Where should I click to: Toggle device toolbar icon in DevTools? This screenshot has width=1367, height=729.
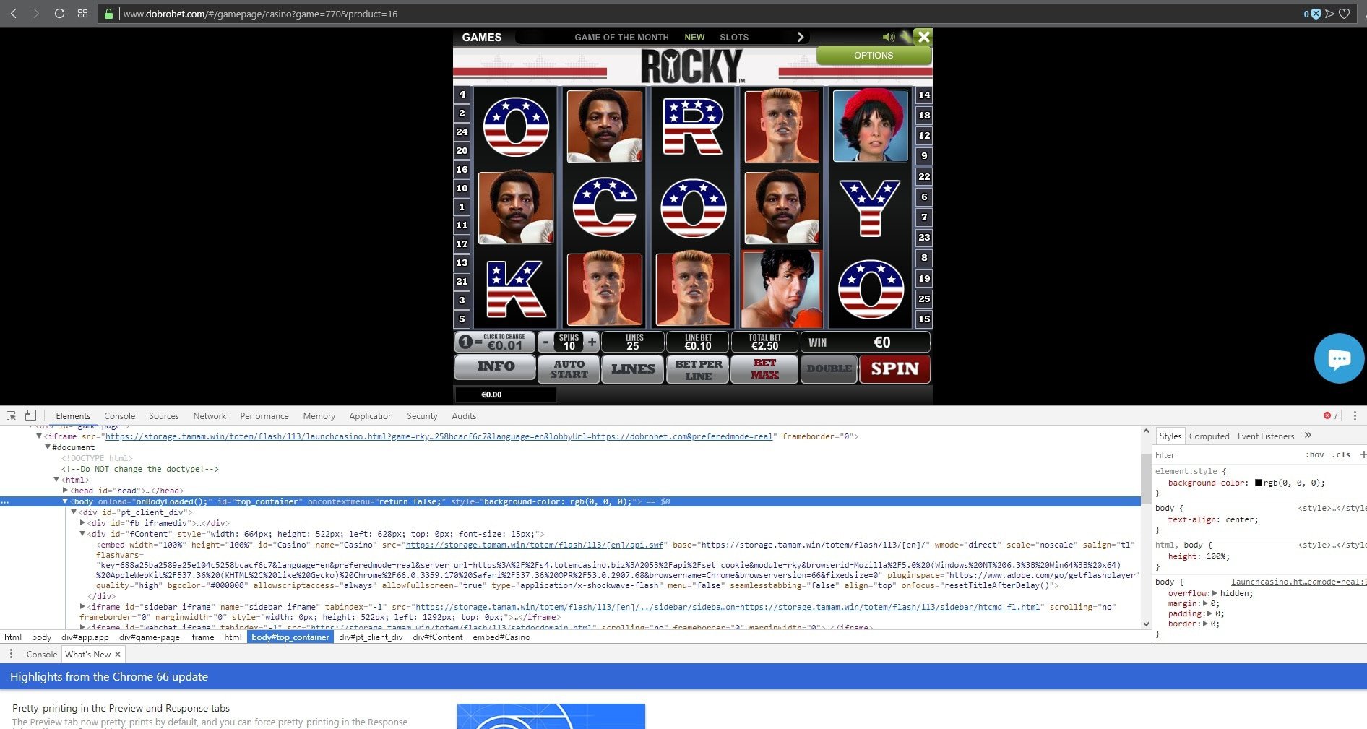[30, 415]
